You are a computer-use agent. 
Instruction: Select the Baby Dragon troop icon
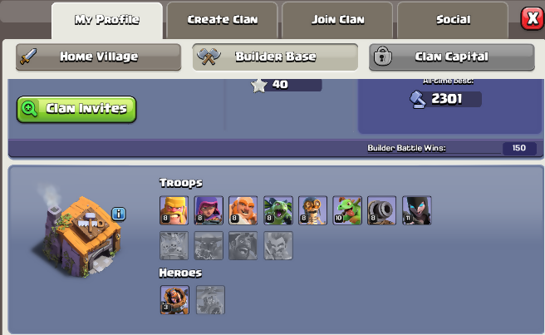[347, 210]
